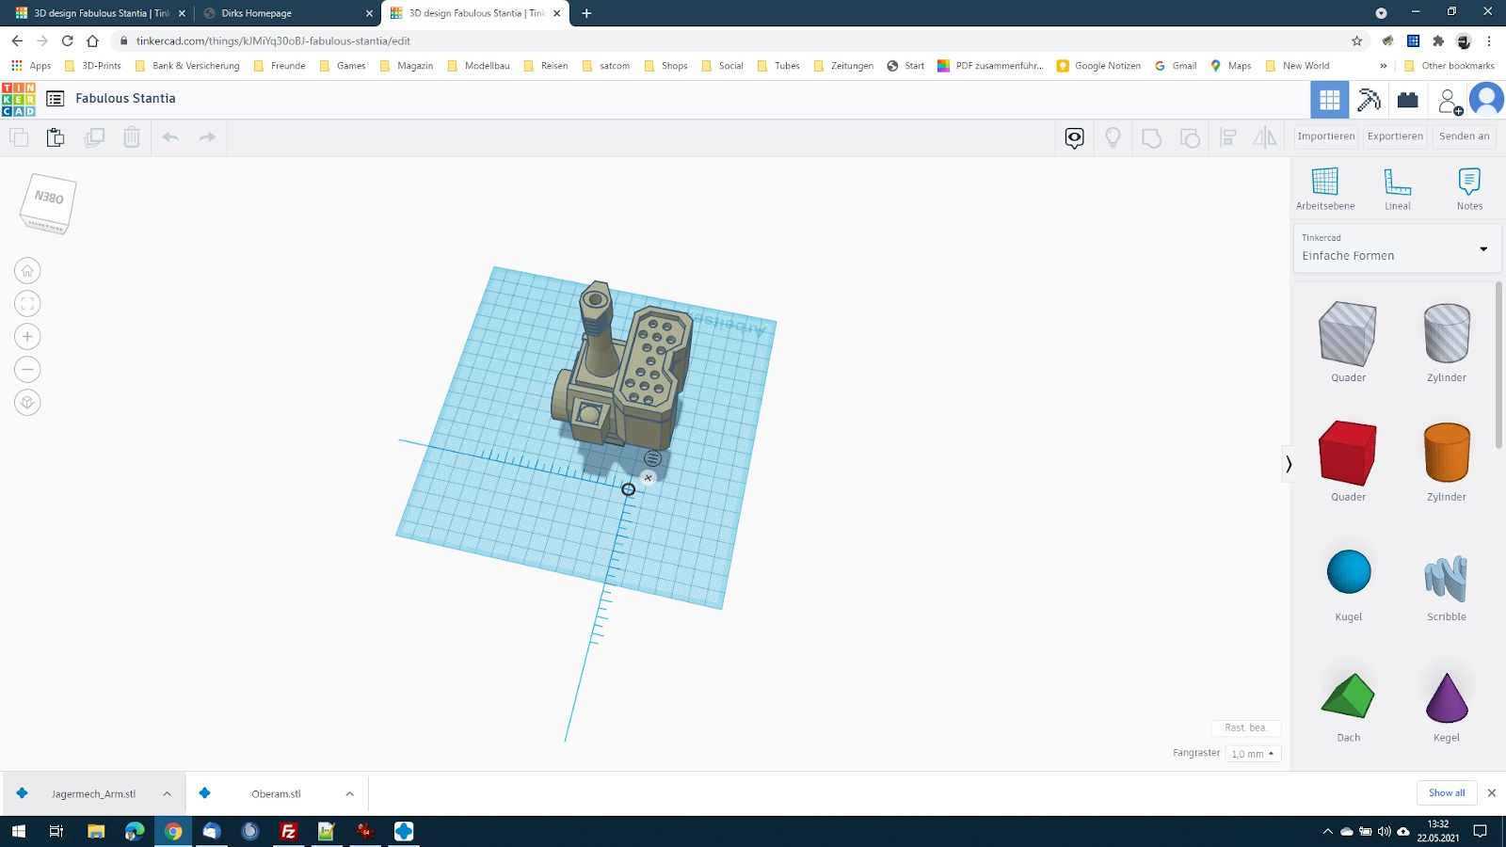Click the Importieren button
This screenshot has width=1506, height=847.
(1325, 136)
